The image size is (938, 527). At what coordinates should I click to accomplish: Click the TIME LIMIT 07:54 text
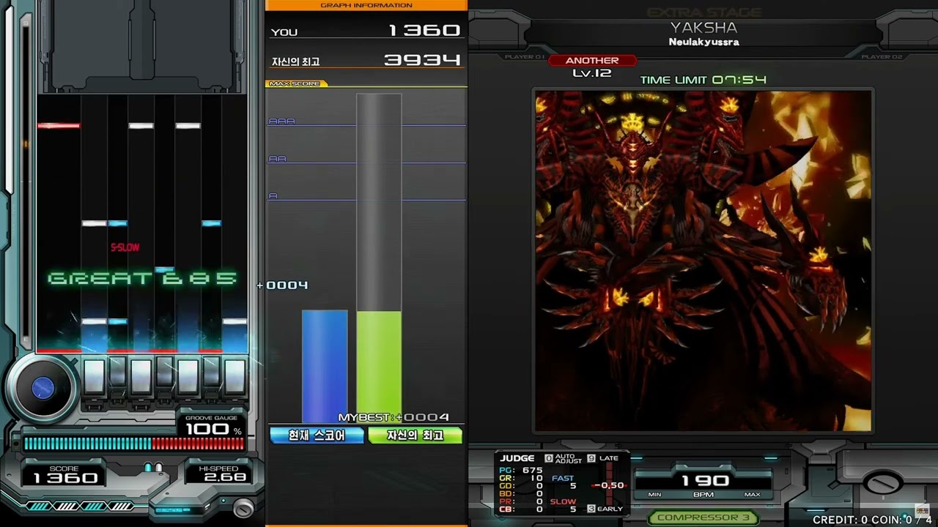703,80
